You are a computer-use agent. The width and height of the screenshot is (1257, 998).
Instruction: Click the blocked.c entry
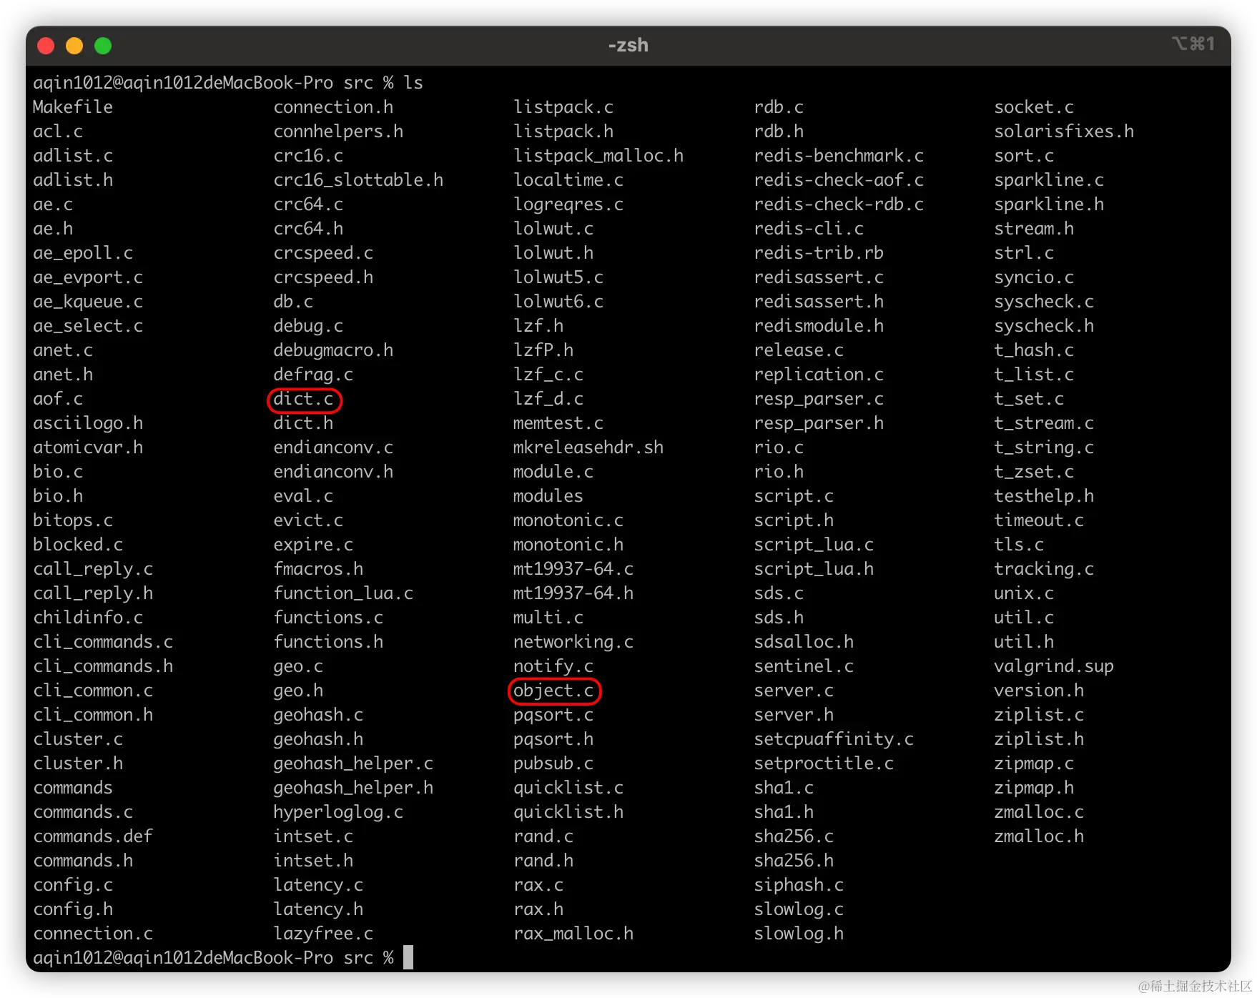tap(78, 545)
